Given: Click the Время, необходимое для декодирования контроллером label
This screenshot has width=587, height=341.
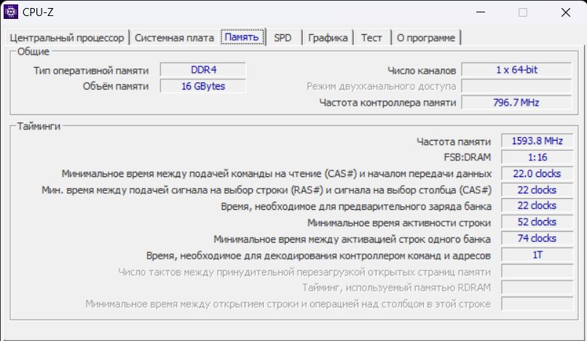Looking at the screenshot, I should tap(318, 256).
